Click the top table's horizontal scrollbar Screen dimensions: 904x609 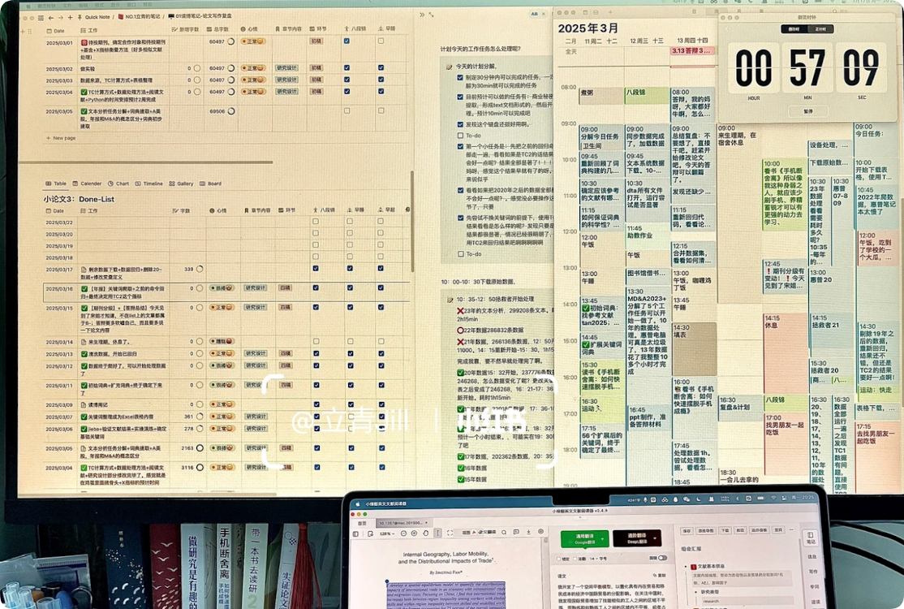(x=145, y=162)
